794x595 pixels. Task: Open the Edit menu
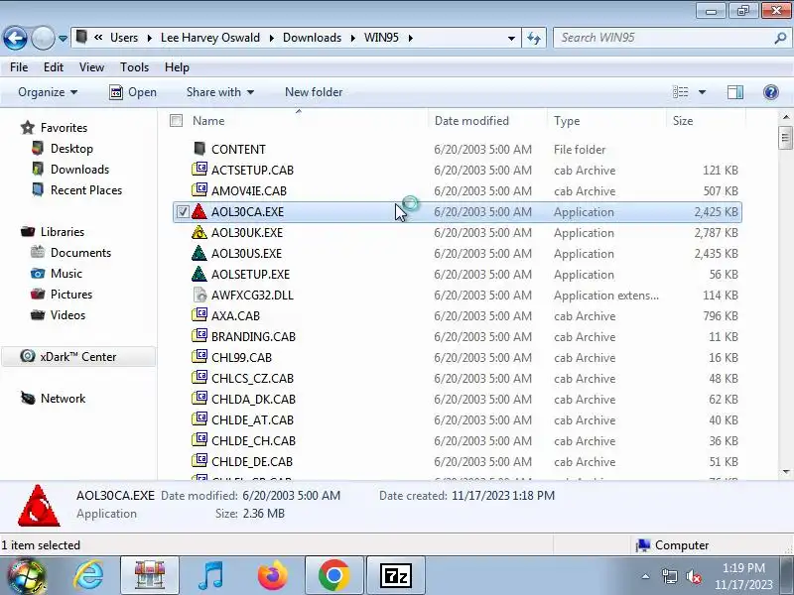point(54,67)
